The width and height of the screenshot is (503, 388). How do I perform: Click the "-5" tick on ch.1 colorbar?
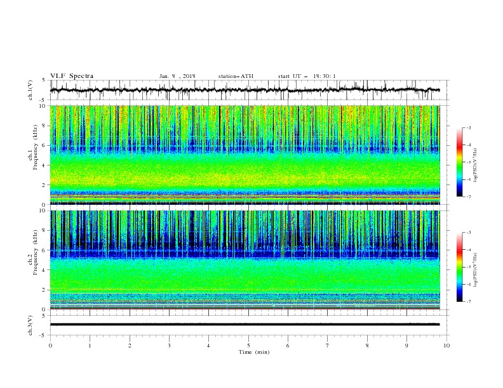(x=468, y=162)
